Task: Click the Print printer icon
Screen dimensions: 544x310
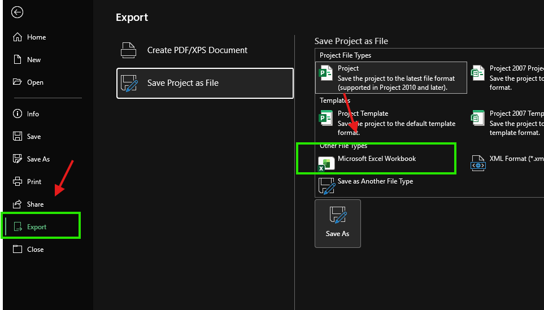Action: (18, 181)
